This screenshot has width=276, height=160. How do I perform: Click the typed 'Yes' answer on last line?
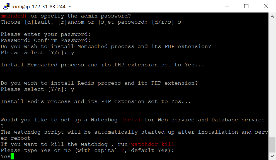pos(6,156)
